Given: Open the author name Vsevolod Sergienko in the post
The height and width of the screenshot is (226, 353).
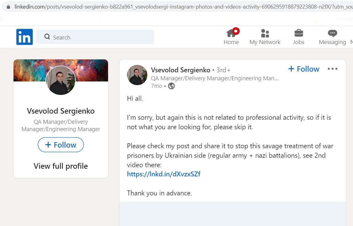Looking at the screenshot, I should click(x=180, y=70).
